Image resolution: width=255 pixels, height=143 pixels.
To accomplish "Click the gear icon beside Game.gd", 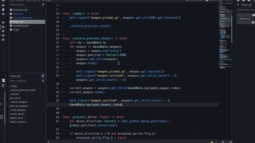I will point(11,14).
